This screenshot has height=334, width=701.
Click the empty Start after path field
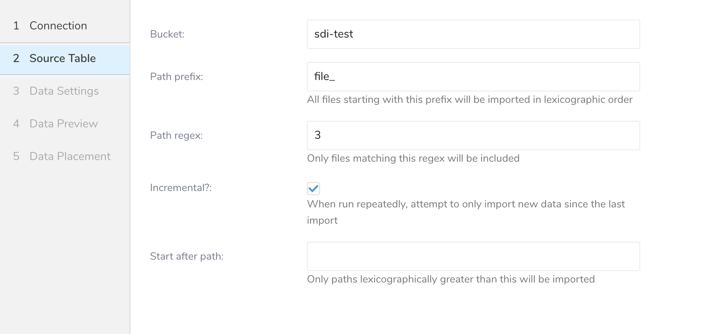473,256
